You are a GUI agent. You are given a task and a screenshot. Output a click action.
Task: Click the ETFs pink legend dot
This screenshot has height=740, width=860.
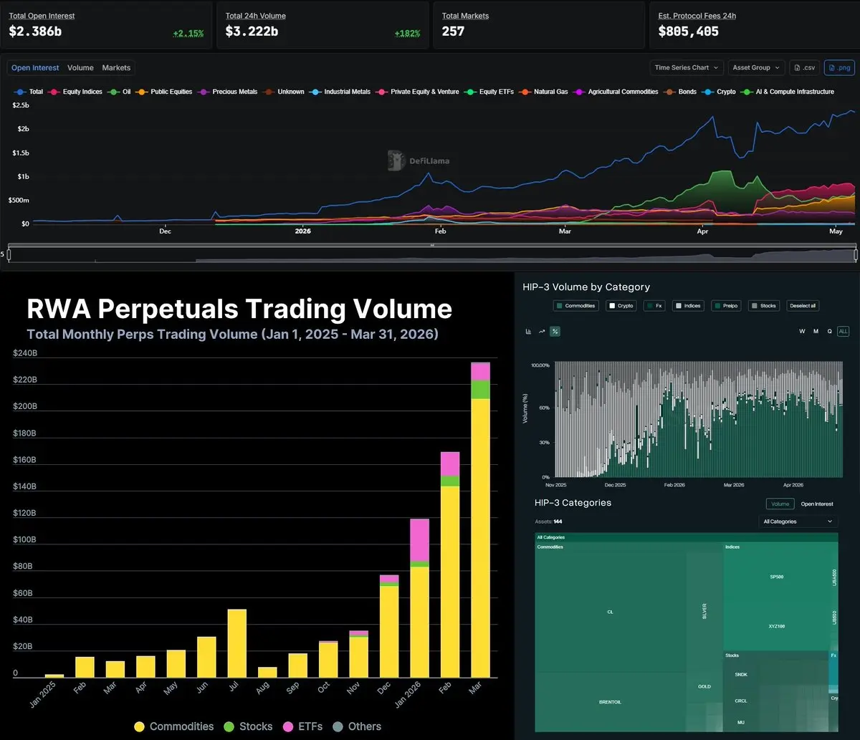288,726
